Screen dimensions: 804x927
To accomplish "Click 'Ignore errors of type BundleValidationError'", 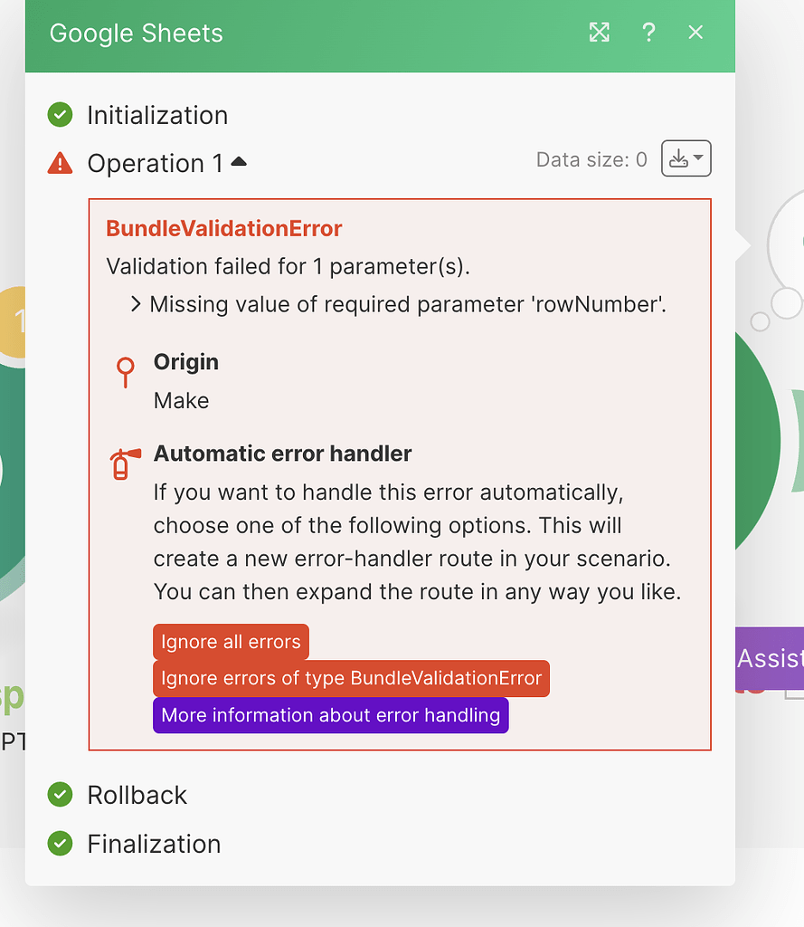I will (351, 678).
